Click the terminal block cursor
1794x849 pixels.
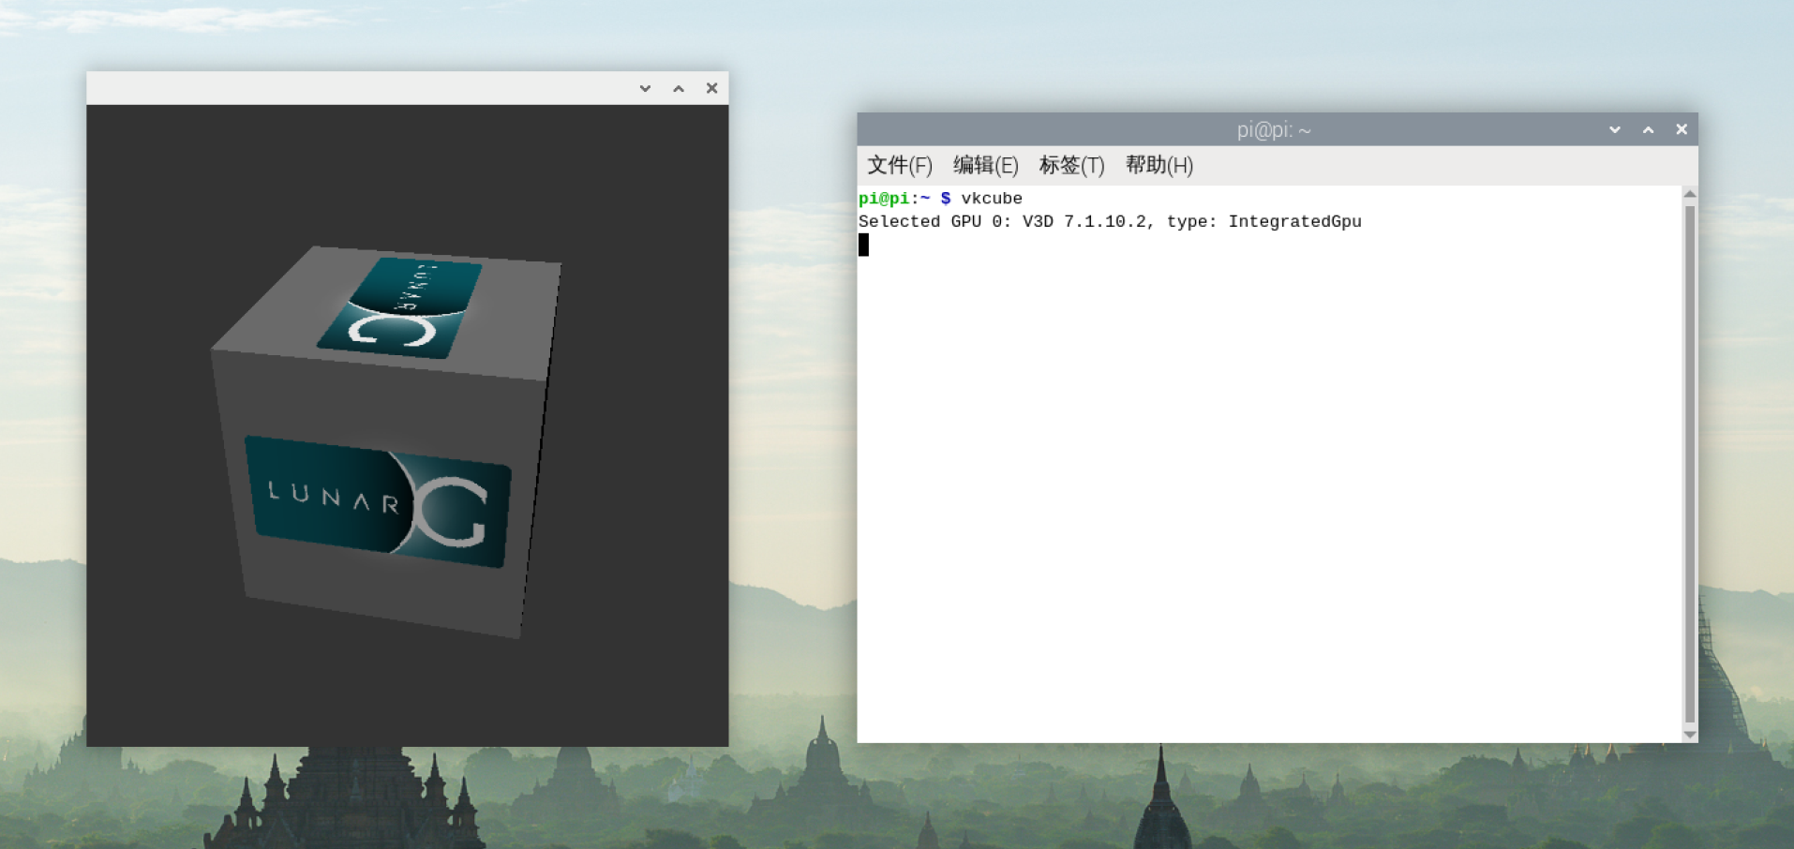point(863,245)
